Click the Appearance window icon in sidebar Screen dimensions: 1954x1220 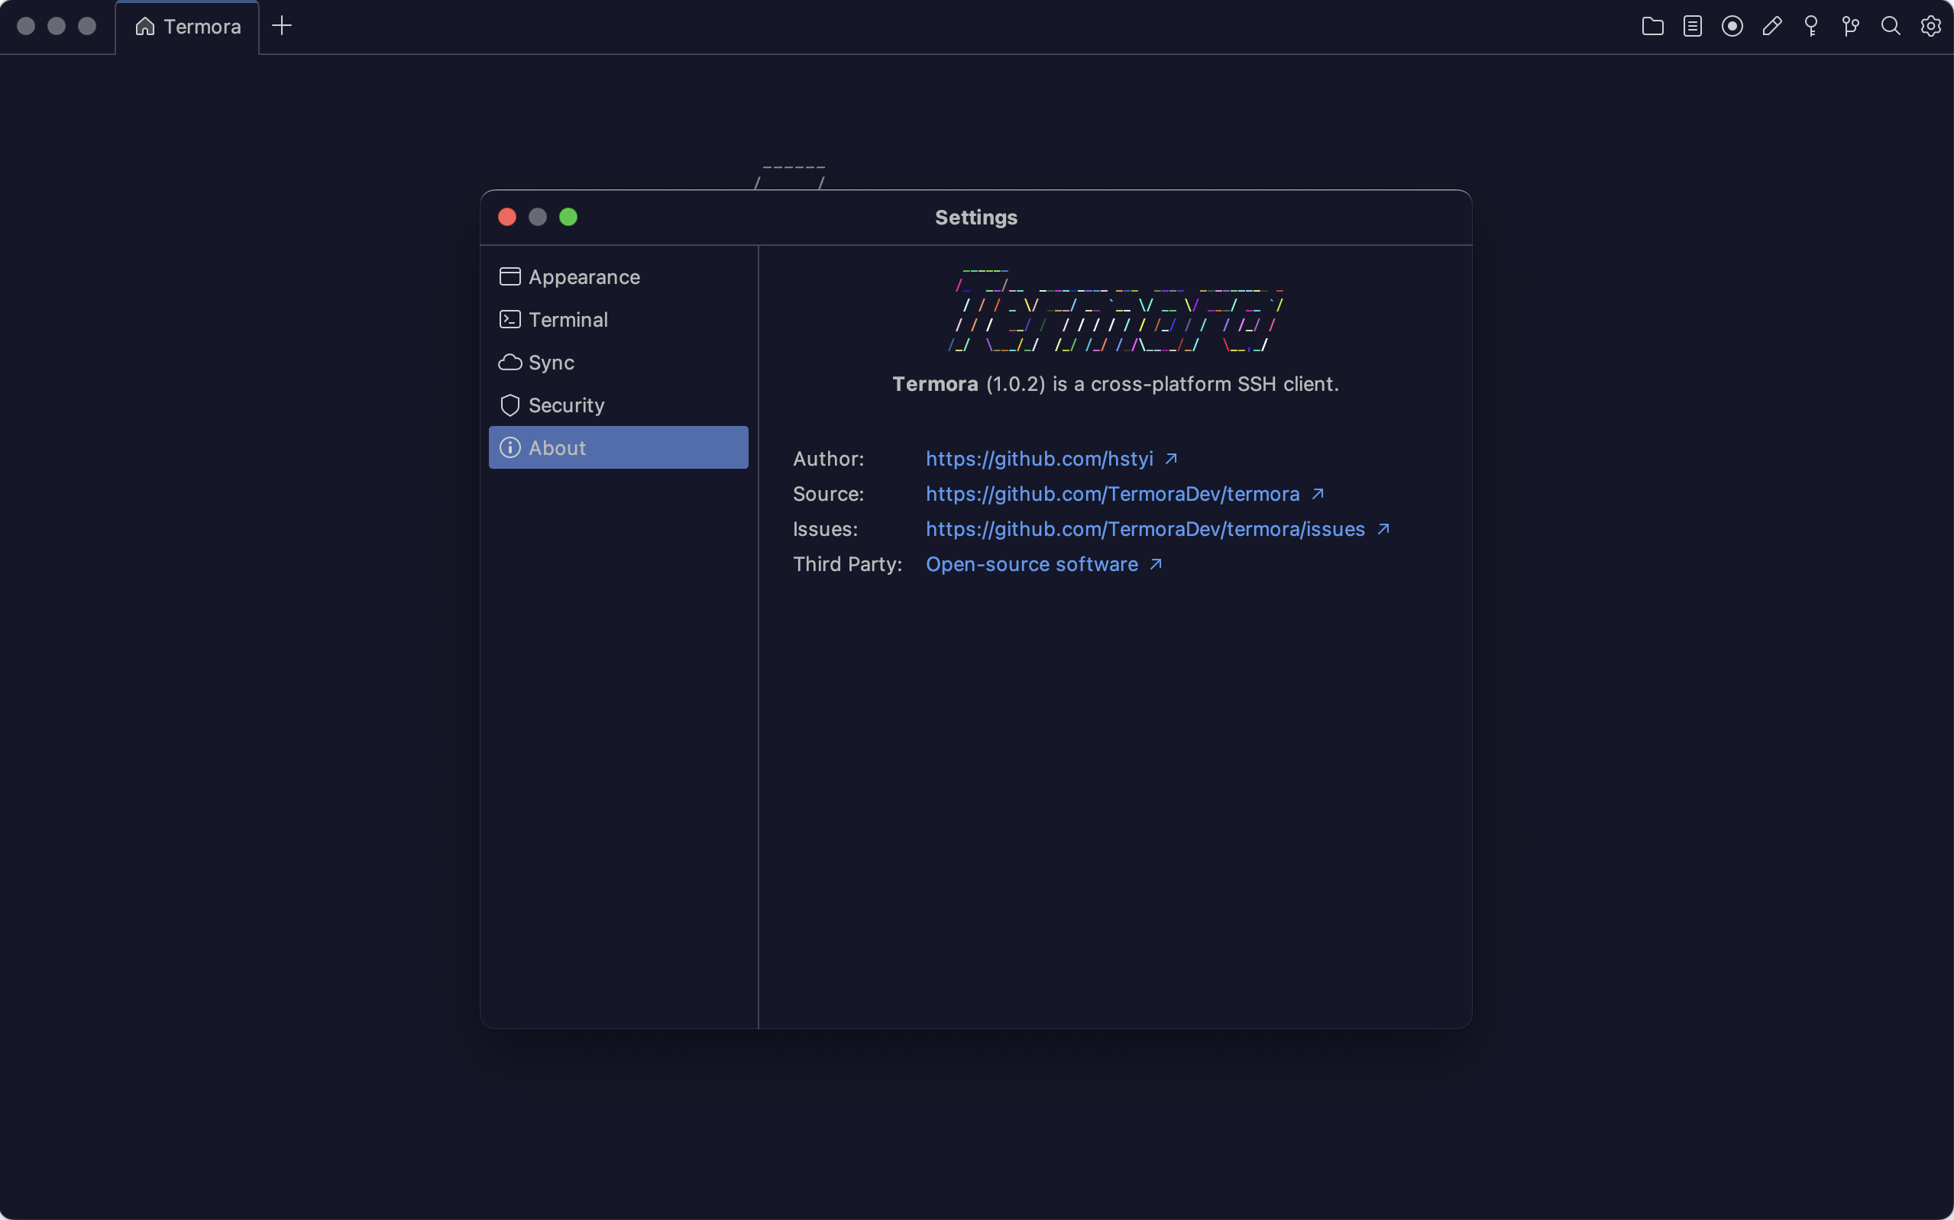(510, 277)
